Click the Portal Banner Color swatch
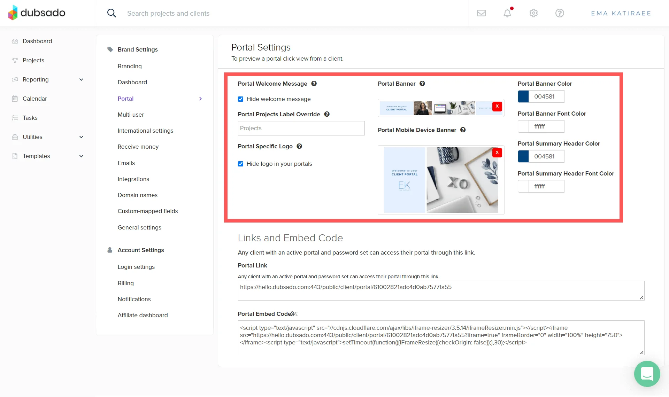The width and height of the screenshot is (669, 397). click(x=523, y=96)
